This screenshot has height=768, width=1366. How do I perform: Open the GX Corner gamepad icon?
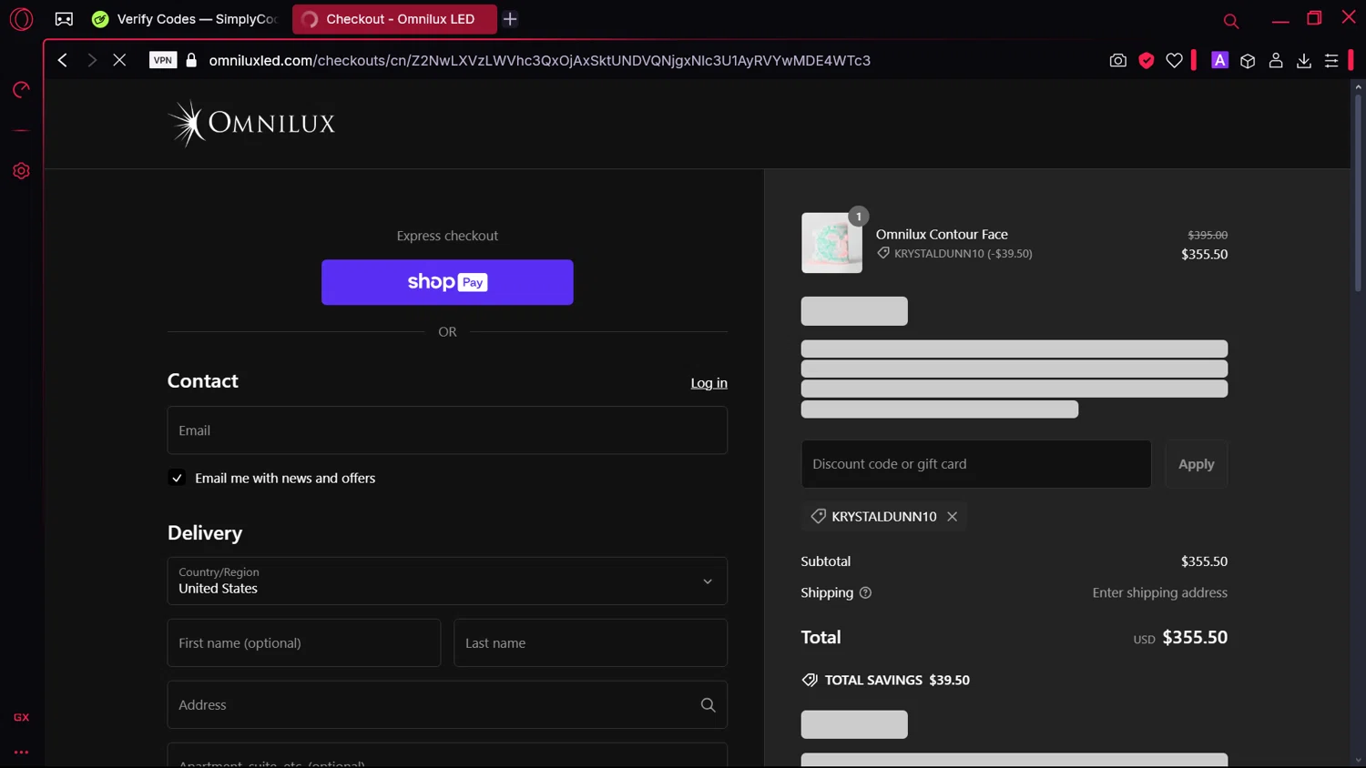pyautogui.click(x=64, y=18)
